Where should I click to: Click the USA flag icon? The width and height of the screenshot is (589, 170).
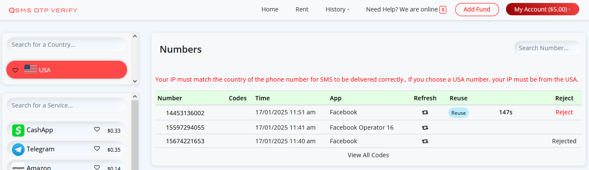tap(31, 70)
